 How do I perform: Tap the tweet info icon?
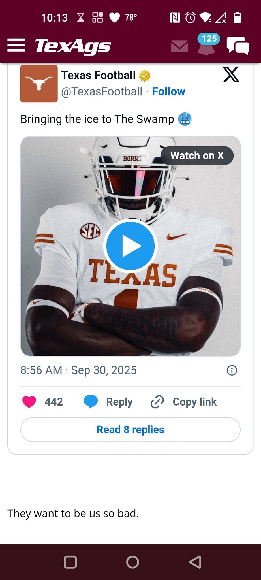pos(232,370)
